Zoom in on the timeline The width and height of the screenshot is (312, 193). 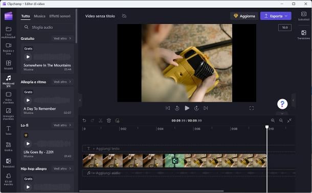(x=273, y=120)
